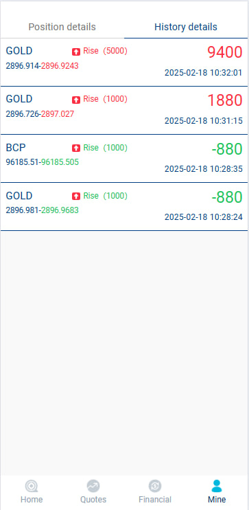Click the Rise arrow icon on GOLD 10:28:24 trade

(x=76, y=196)
